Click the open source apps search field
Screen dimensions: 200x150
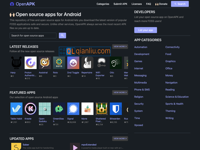(33, 35)
